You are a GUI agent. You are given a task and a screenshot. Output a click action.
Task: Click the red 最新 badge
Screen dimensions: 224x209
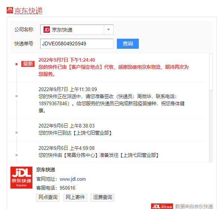point(28,64)
